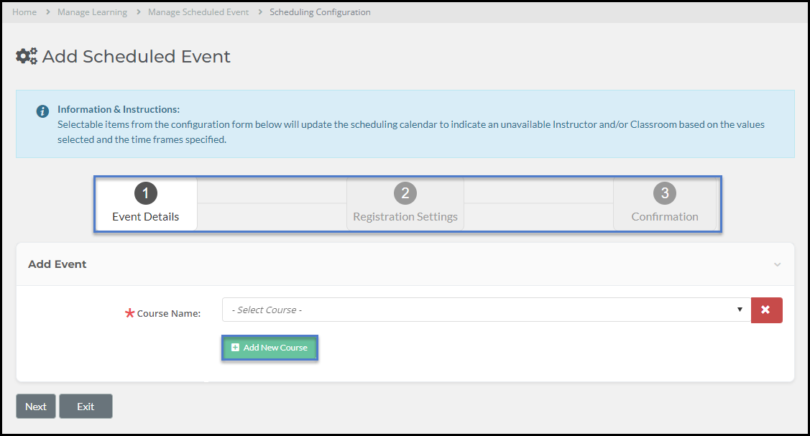Click the info icon in the instructions banner
810x436 pixels.
[42, 111]
